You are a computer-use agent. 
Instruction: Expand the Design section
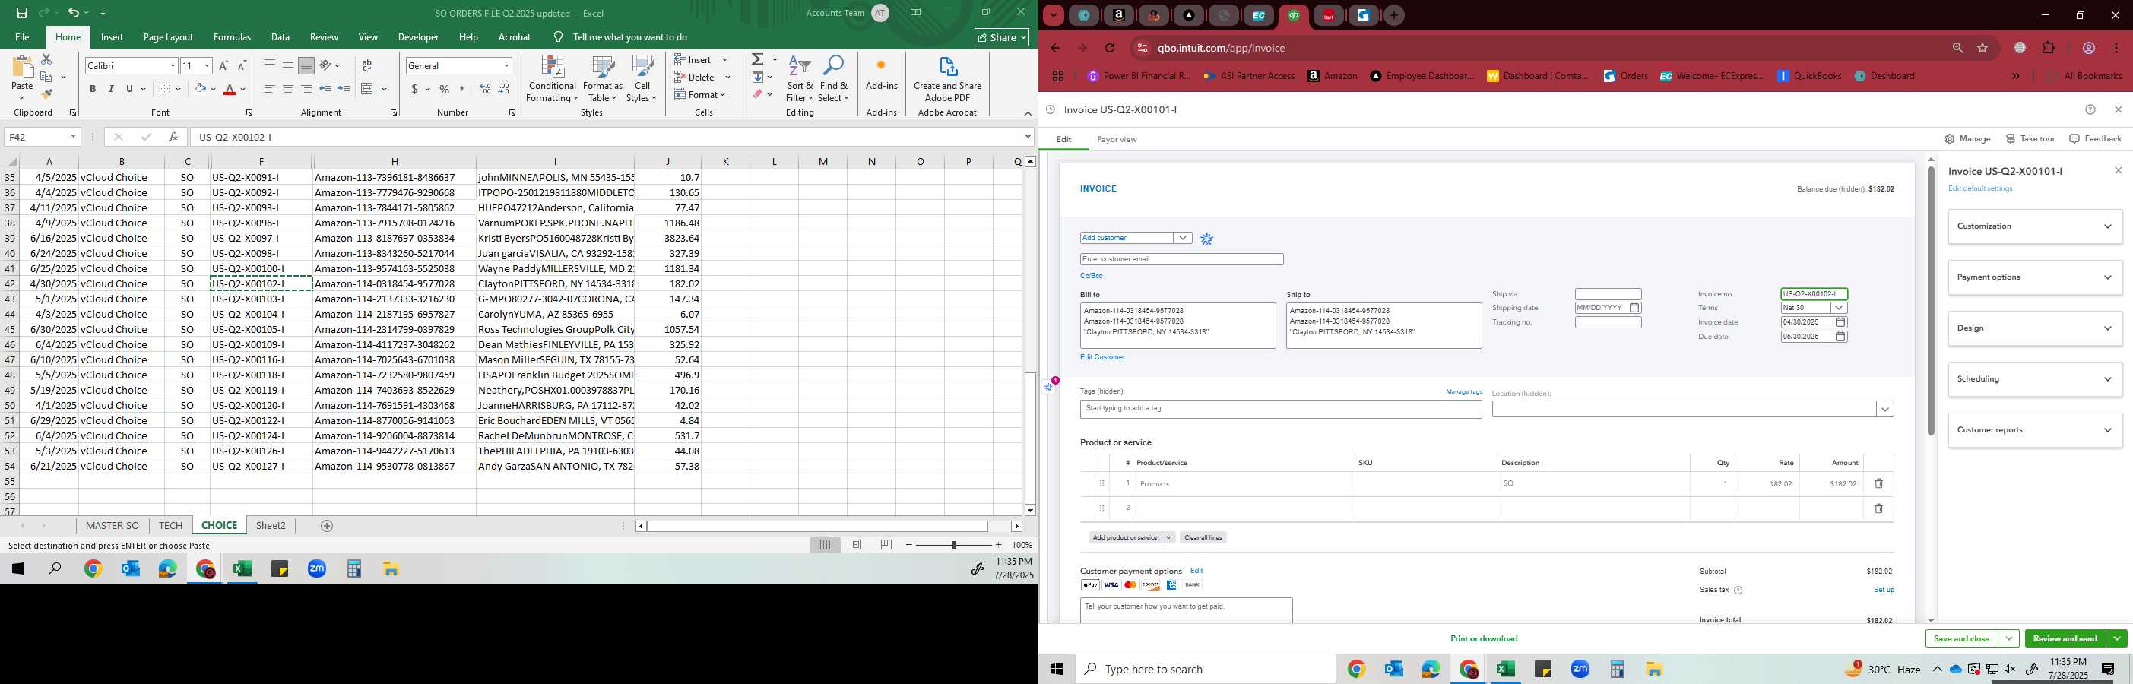pyautogui.click(x=2035, y=328)
